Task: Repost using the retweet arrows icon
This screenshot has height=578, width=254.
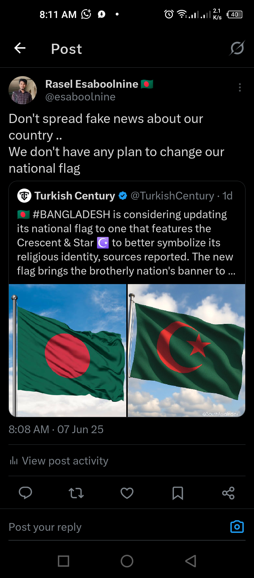Action: (x=76, y=493)
